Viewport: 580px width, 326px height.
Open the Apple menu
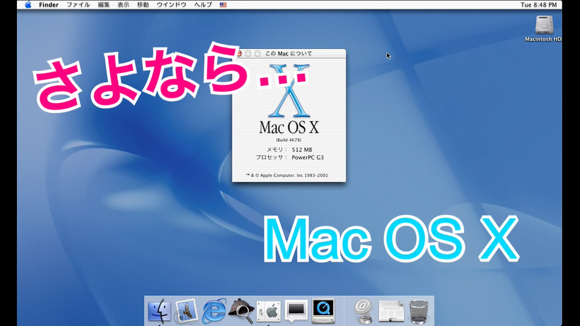coord(28,5)
